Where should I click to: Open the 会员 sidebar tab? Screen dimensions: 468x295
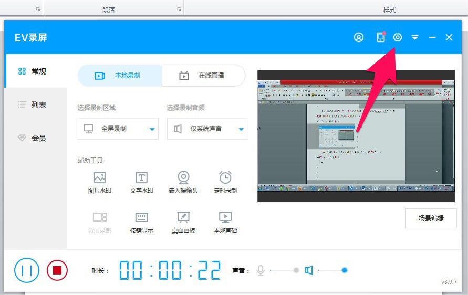(36, 138)
